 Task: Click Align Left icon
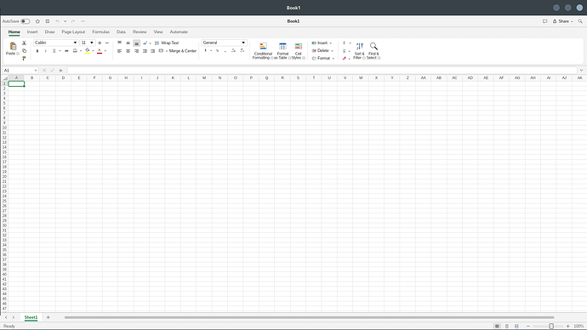pos(119,51)
